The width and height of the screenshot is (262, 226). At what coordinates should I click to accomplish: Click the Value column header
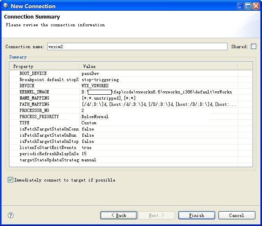coord(159,66)
